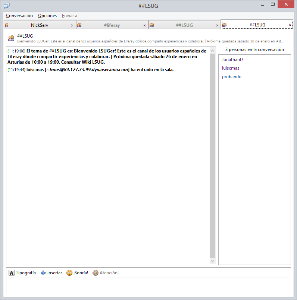
Task: Click the chat scrollbar up arrow
Action: click(213, 50)
